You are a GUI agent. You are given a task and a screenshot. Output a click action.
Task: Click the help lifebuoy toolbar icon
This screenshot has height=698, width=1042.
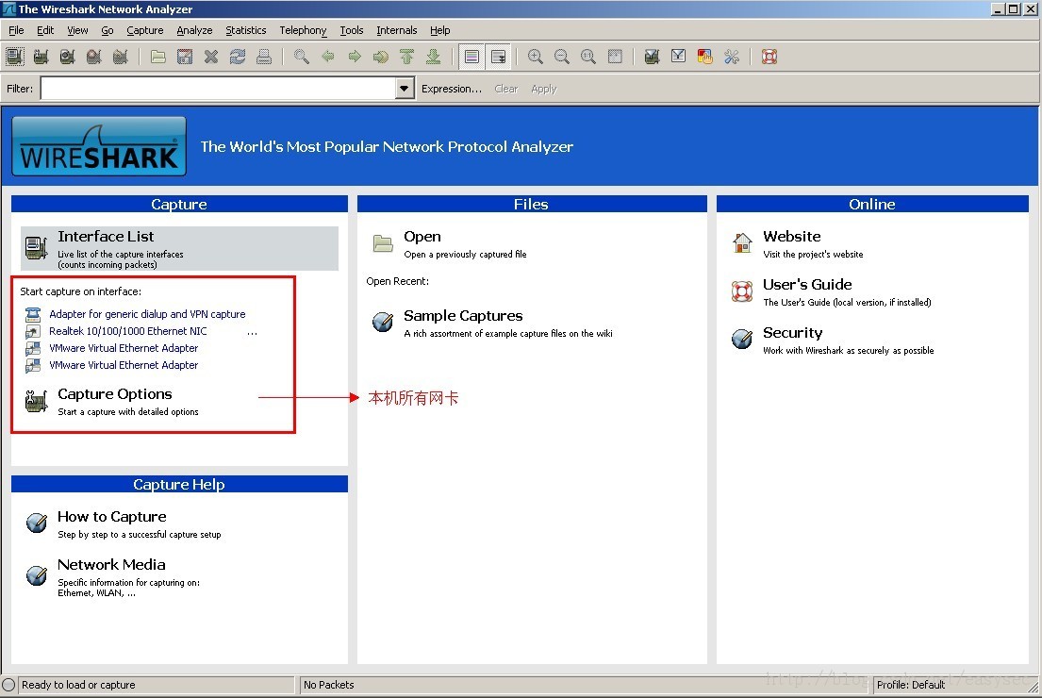[x=769, y=57]
